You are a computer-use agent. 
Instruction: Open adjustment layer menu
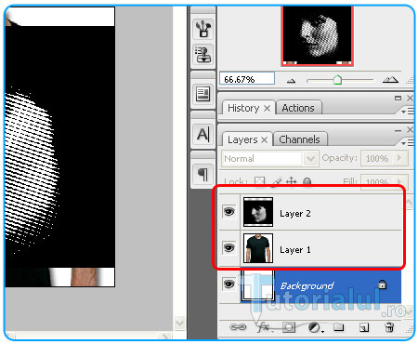pyautogui.click(x=316, y=327)
